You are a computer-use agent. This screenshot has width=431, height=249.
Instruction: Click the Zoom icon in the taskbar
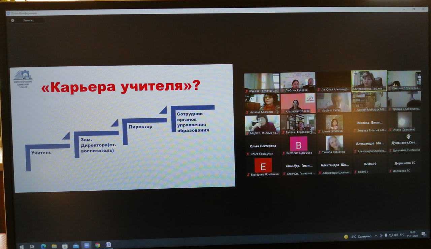pyautogui.click(x=86, y=245)
